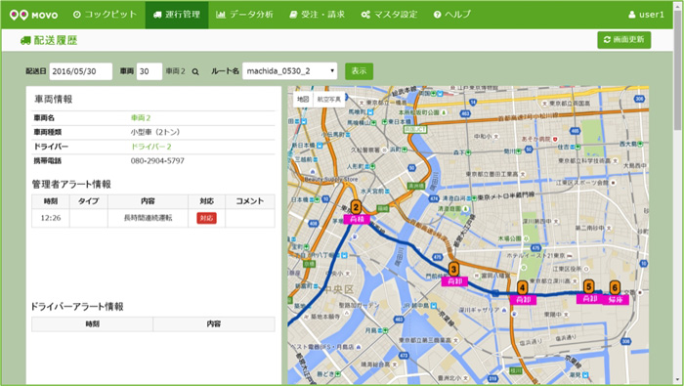Click the green 表示 button

pyautogui.click(x=359, y=71)
